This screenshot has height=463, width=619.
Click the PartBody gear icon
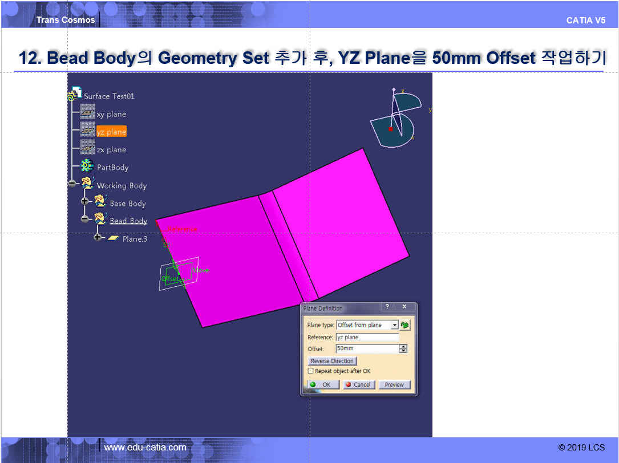87,166
